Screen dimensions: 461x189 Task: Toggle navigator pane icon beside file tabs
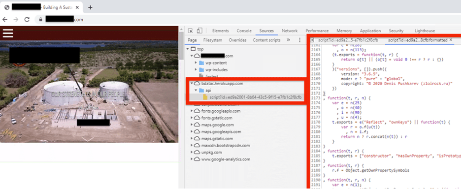pyautogui.click(x=312, y=40)
